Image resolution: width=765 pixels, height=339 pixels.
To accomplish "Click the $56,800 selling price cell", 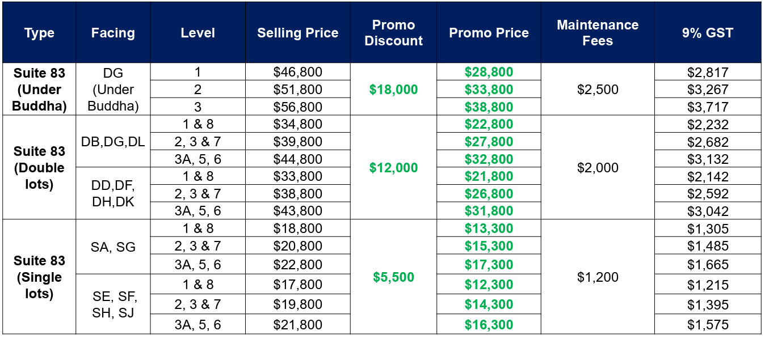I will [297, 107].
